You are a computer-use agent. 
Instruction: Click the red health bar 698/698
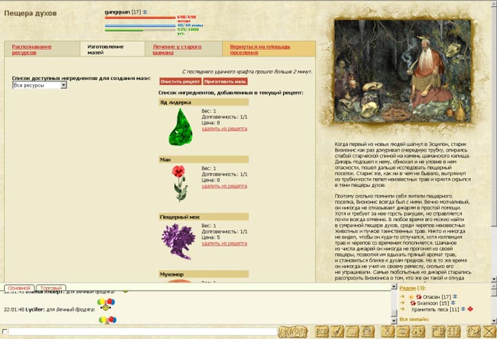point(140,18)
